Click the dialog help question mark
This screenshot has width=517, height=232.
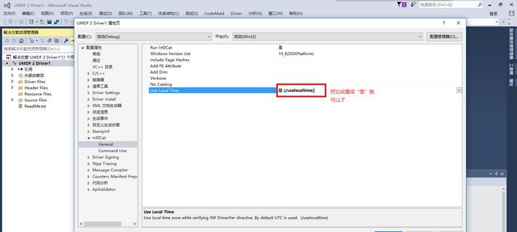click(444, 23)
